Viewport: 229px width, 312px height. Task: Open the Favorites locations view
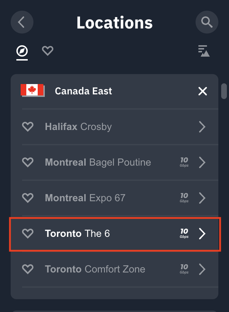click(x=47, y=51)
